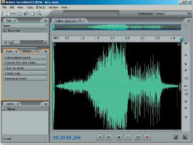Select the Zoom magnifier tool

click(x=39, y=13)
